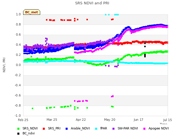Toggle the BC_ndvi legend label
The image size is (185, 139).
(x=29, y=133)
